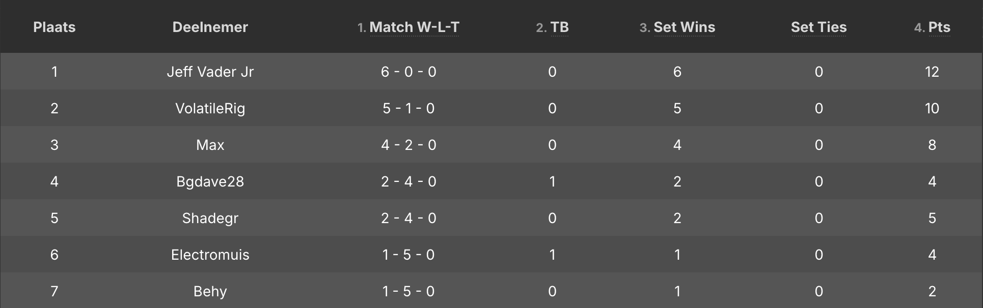The height and width of the screenshot is (308, 983).
Task: Click the Set Ties column header
Action: coord(818,27)
